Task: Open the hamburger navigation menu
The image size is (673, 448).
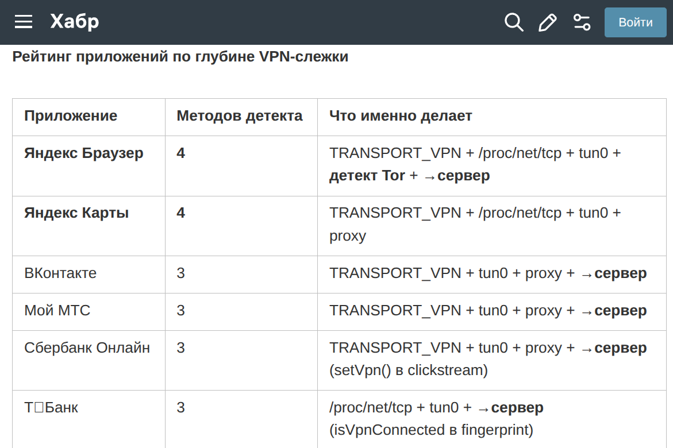Action: [x=24, y=22]
